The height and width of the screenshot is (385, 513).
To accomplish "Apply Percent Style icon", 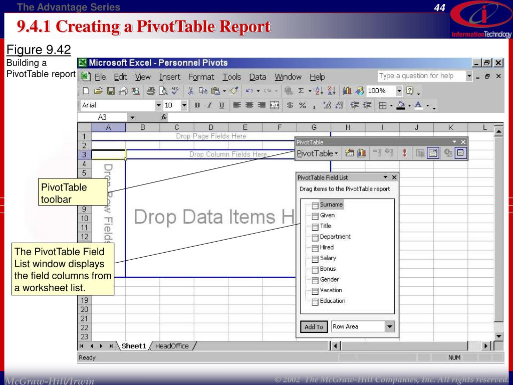I will click(302, 105).
